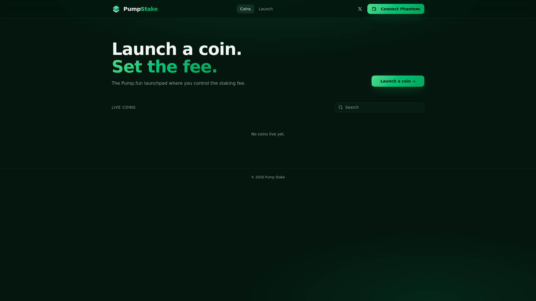Click the magnifier icon in the search box

pos(341,107)
